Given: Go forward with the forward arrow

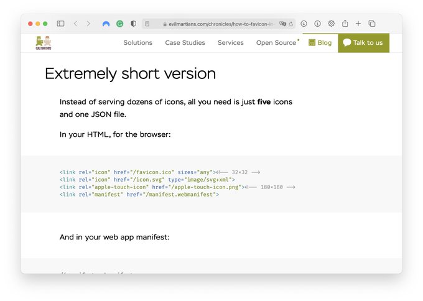Looking at the screenshot, I should [x=88, y=24].
